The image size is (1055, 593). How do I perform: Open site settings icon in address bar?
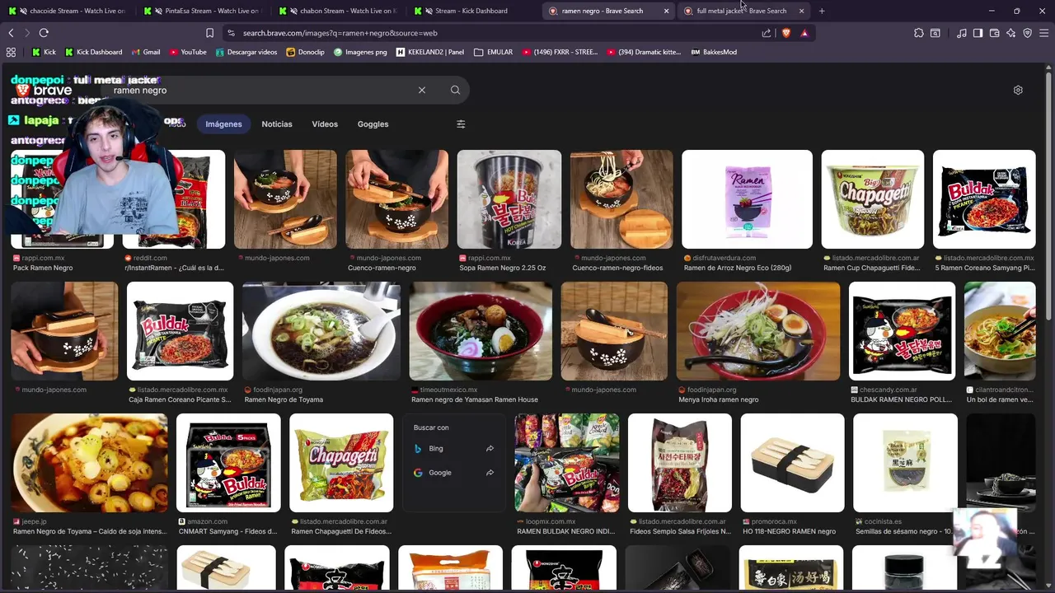click(232, 33)
